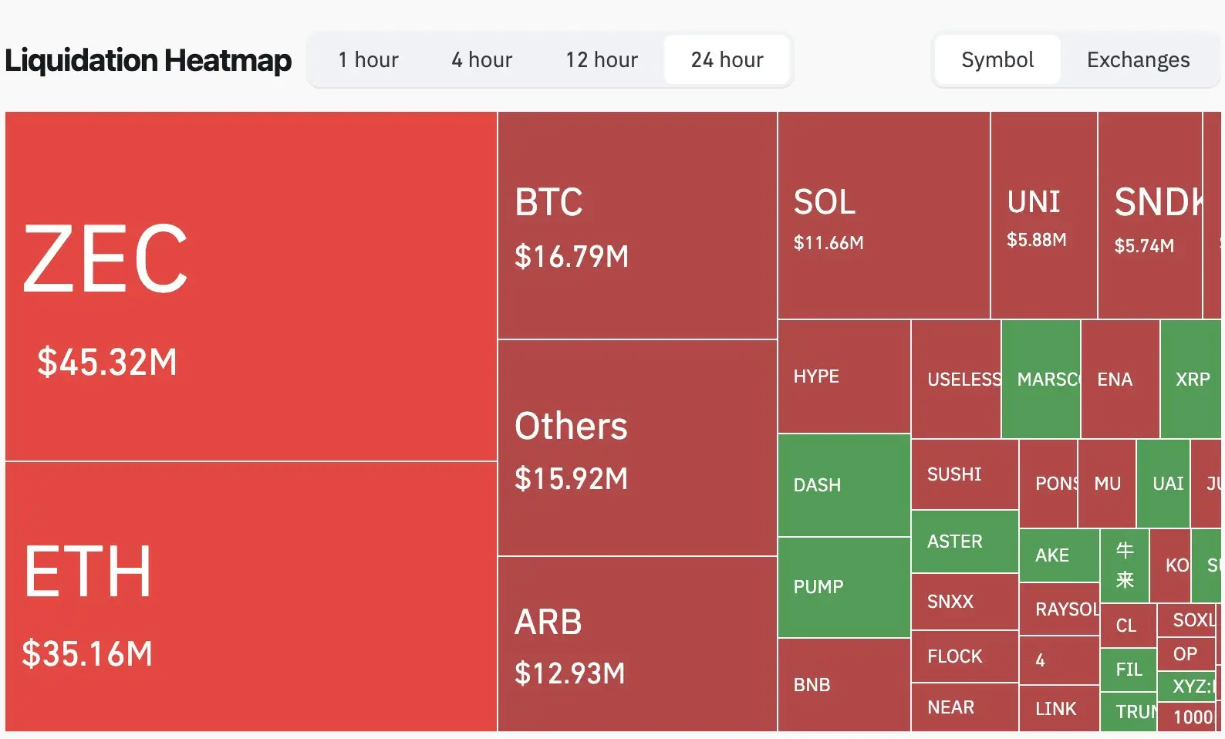
Task: Select the SOL $11.66M tile
Action: [884, 215]
